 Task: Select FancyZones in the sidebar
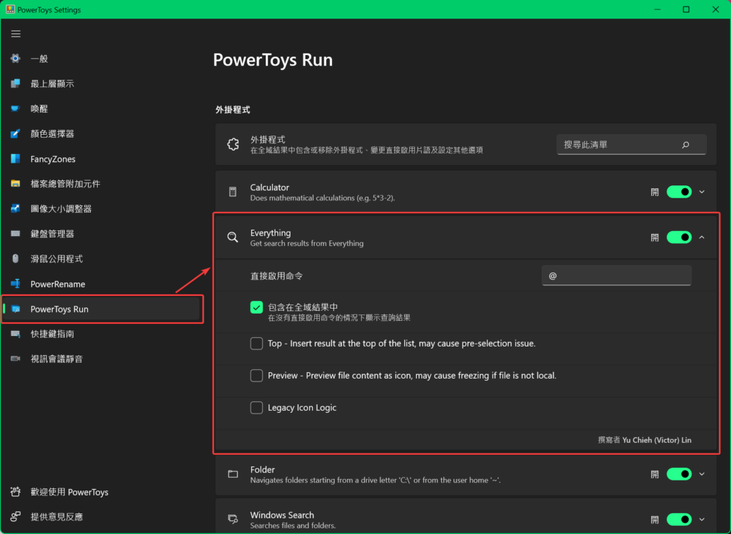click(x=101, y=159)
